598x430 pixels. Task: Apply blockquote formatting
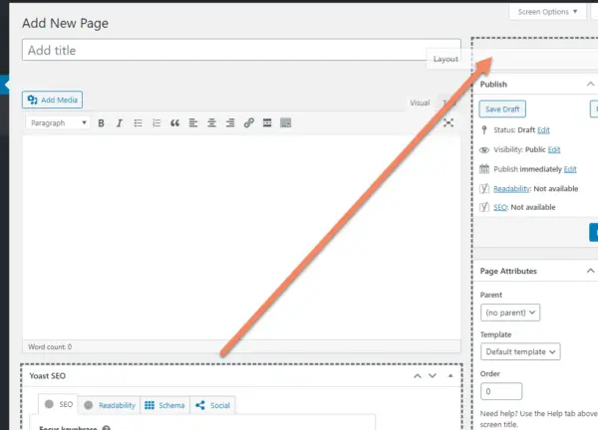click(174, 123)
